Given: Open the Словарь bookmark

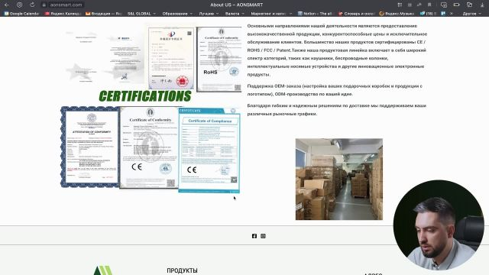Looking at the screenshot, I should (357, 14).
